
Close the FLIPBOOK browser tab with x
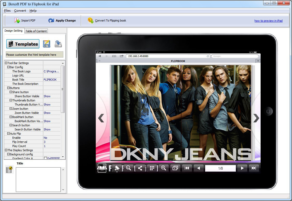[x=100, y=61]
